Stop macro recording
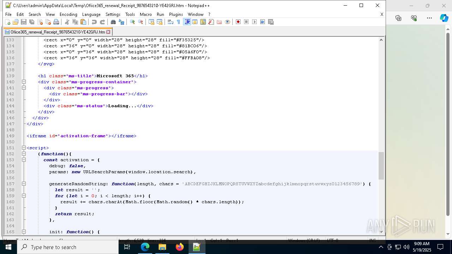This screenshot has width=452, height=254. coord(246,22)
